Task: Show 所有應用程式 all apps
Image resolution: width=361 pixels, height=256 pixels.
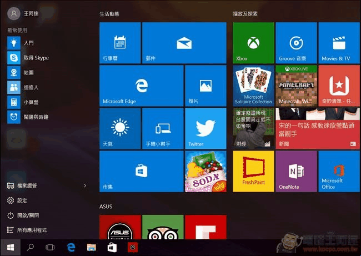Action: tap(27, 230)
